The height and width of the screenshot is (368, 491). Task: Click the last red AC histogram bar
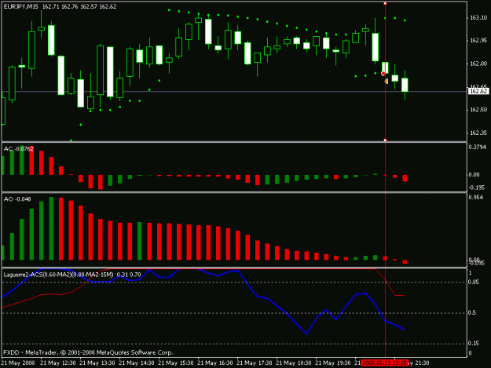tap(405, 178)
